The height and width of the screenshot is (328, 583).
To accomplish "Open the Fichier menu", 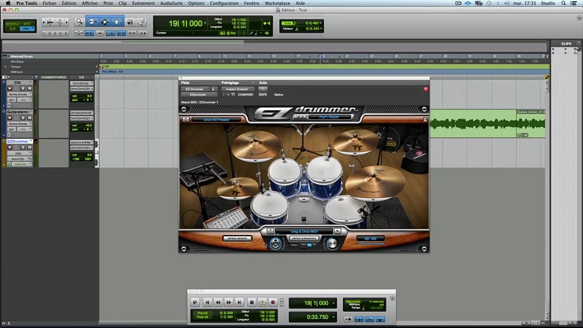I will 49,3.
